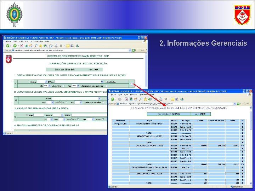Click green Go button in front address bar

238,104
